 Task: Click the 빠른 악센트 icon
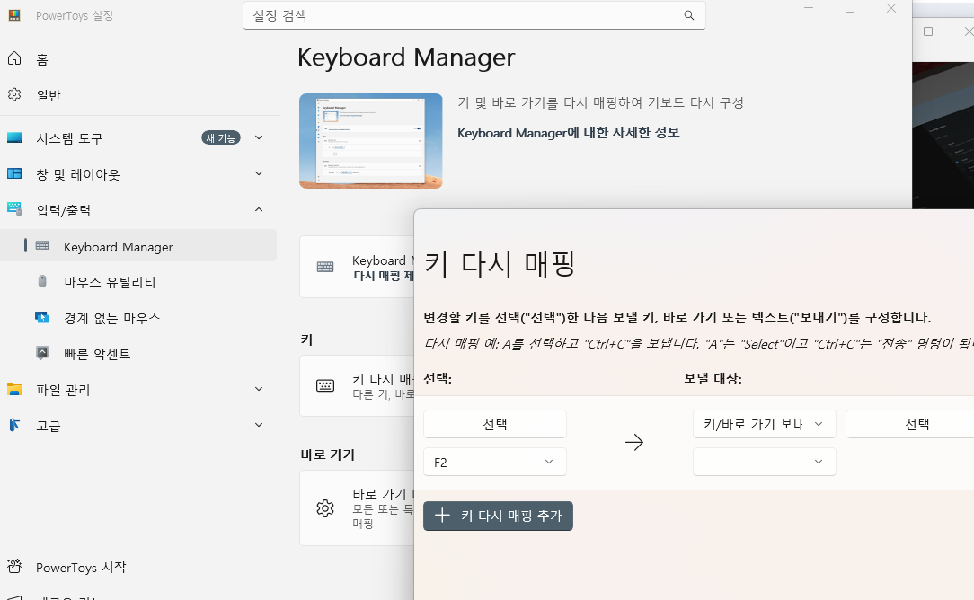click(42, 353)
